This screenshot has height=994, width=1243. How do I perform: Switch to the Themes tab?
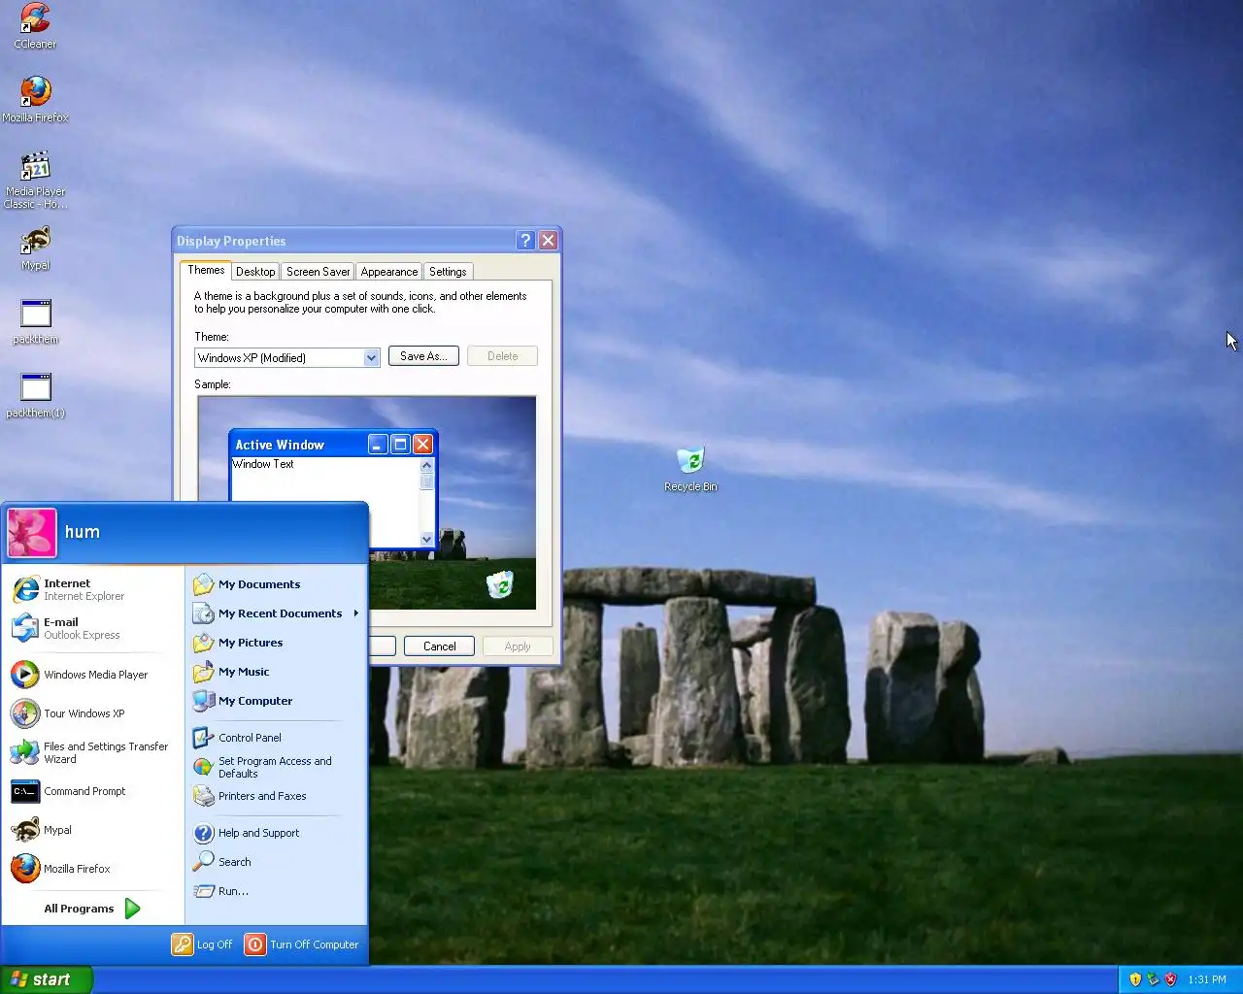click(x=206, y=271)
